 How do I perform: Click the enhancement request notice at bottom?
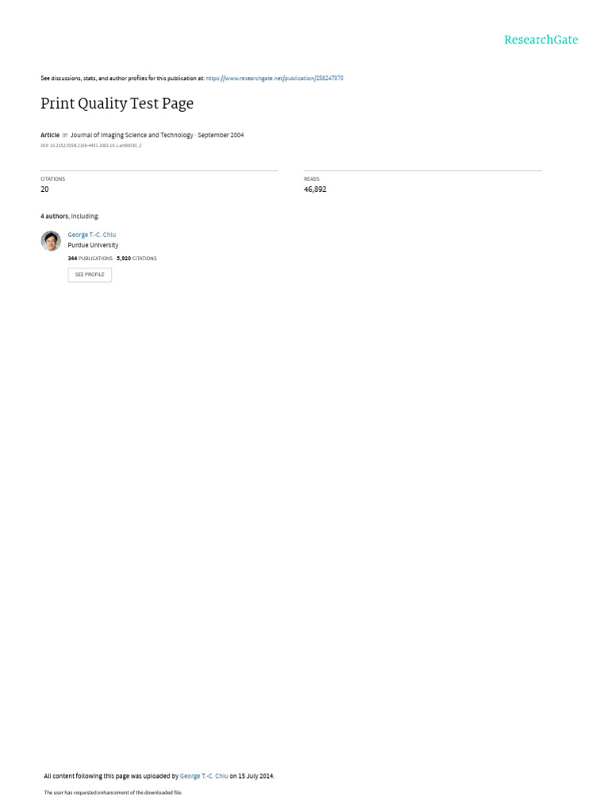click(x=113, y=792)
